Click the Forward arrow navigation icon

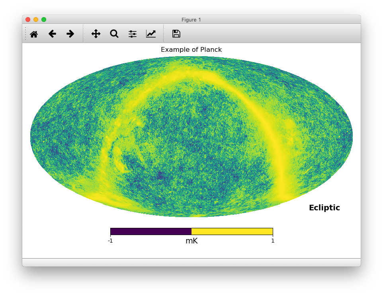[x=70, y=34]
